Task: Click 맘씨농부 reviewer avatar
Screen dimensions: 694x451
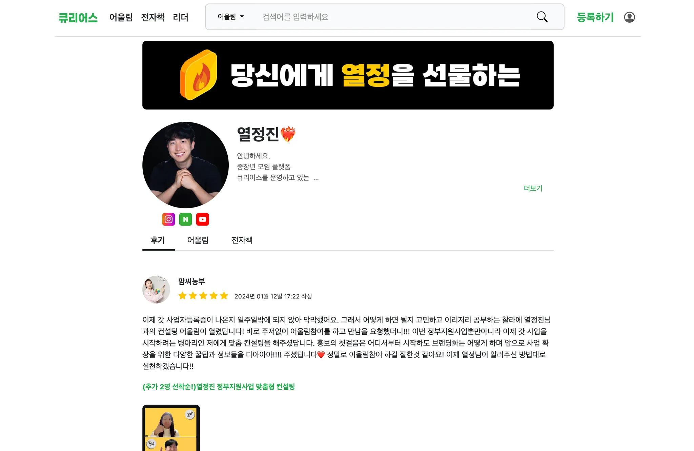Action: [x=156, y=289]
